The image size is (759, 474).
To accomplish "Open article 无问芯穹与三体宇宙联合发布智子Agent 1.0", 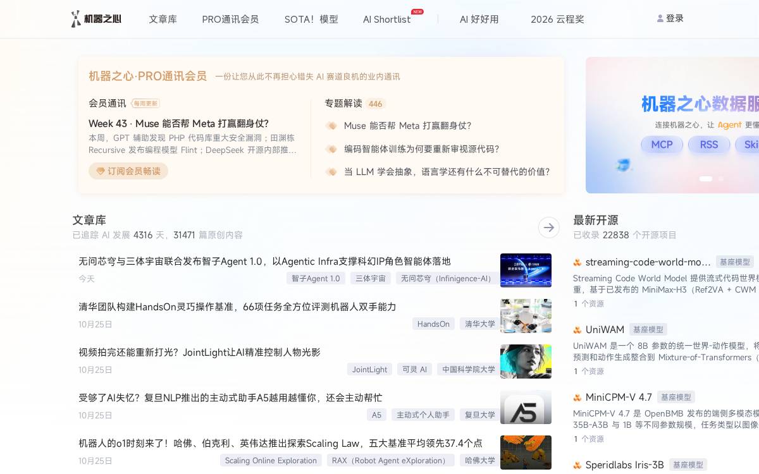I will point(264,261).
